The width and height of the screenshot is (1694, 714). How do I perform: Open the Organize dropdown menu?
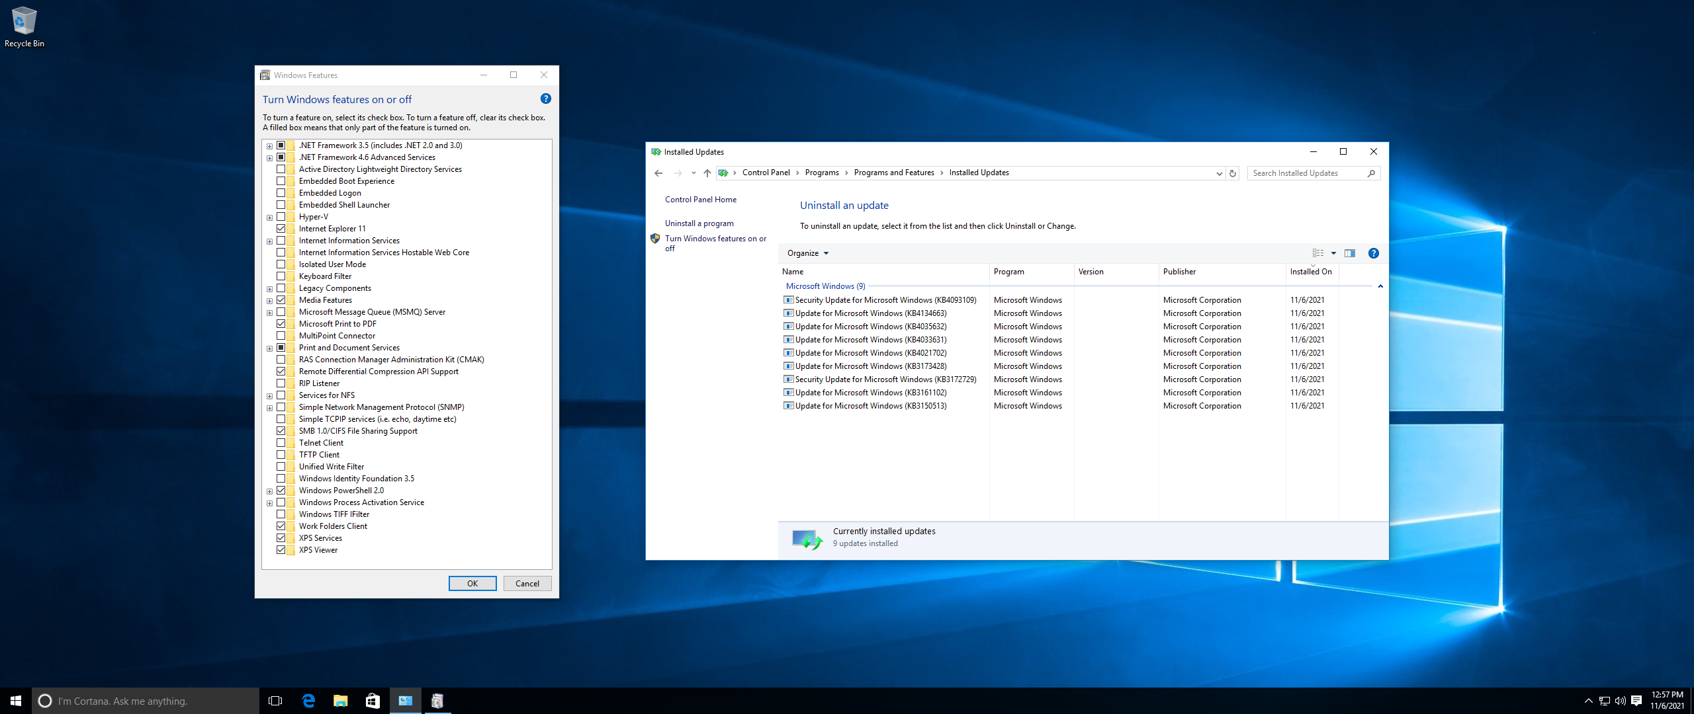[807, 253]
